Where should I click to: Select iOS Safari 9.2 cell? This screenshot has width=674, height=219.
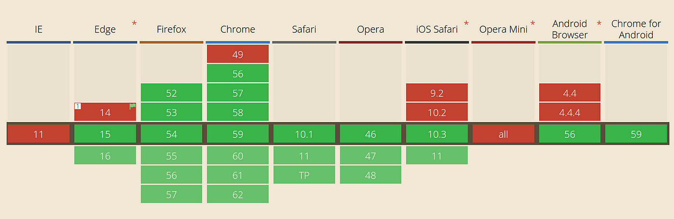click(x=437, y=93)
